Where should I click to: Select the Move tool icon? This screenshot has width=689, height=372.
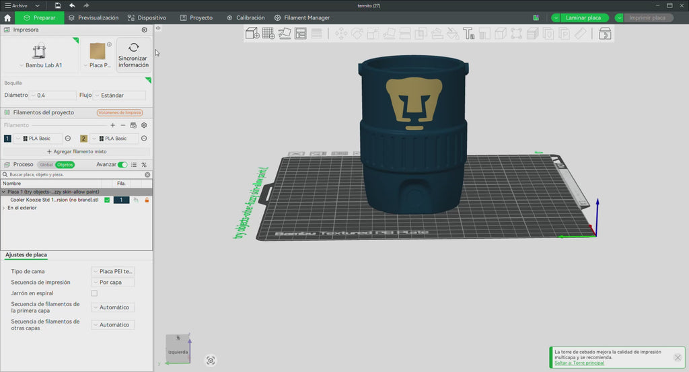point(341,34)
